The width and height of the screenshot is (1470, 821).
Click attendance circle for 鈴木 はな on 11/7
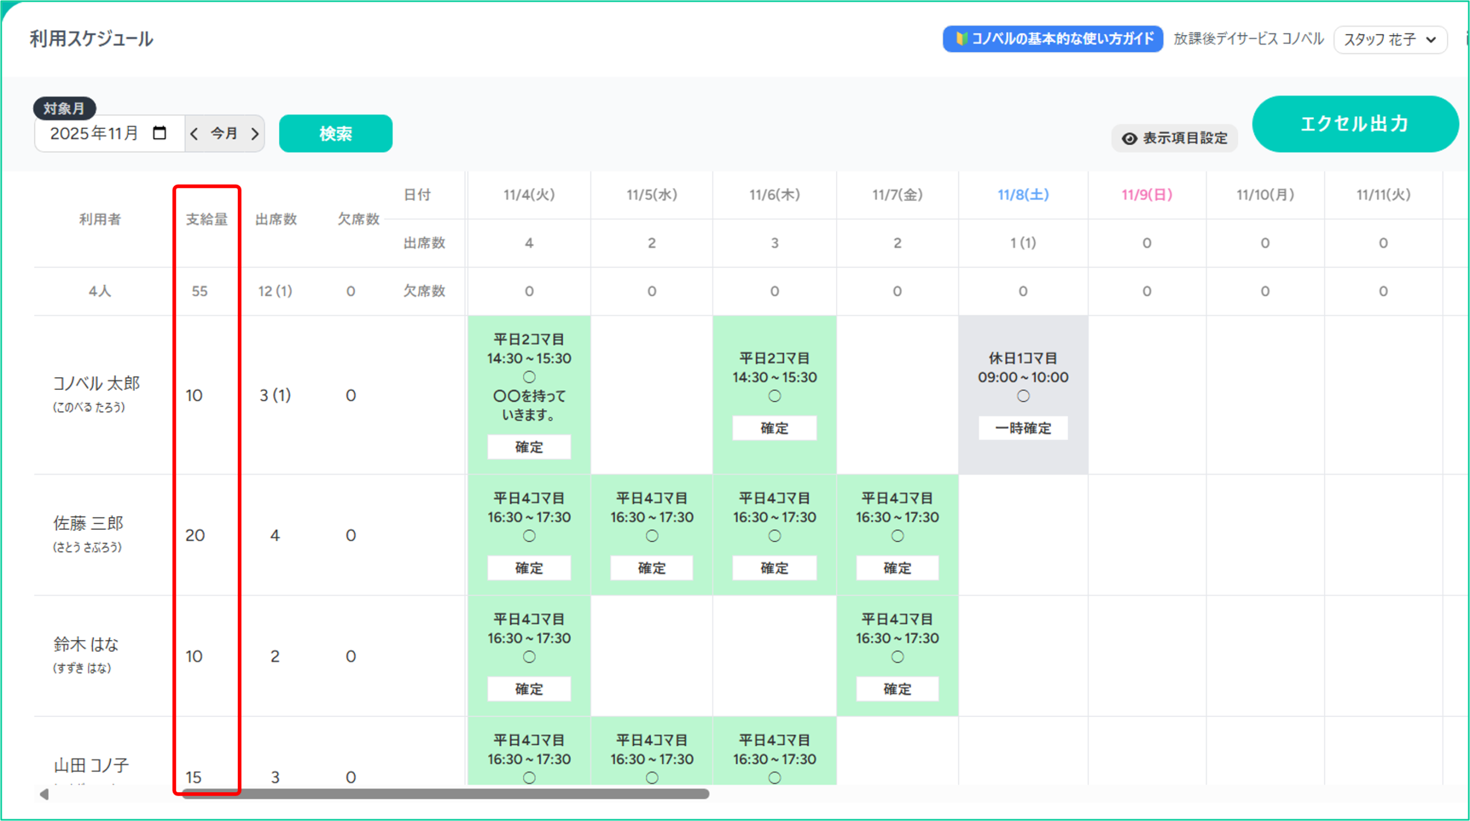pos(897,657)
